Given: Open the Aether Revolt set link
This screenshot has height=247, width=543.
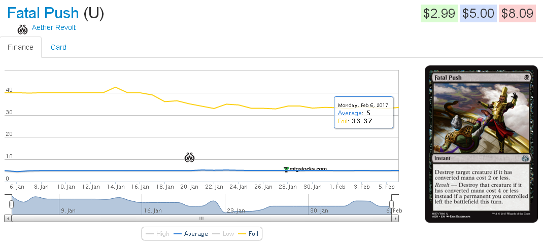Looking at the screenshot, I should click(54, 28).
